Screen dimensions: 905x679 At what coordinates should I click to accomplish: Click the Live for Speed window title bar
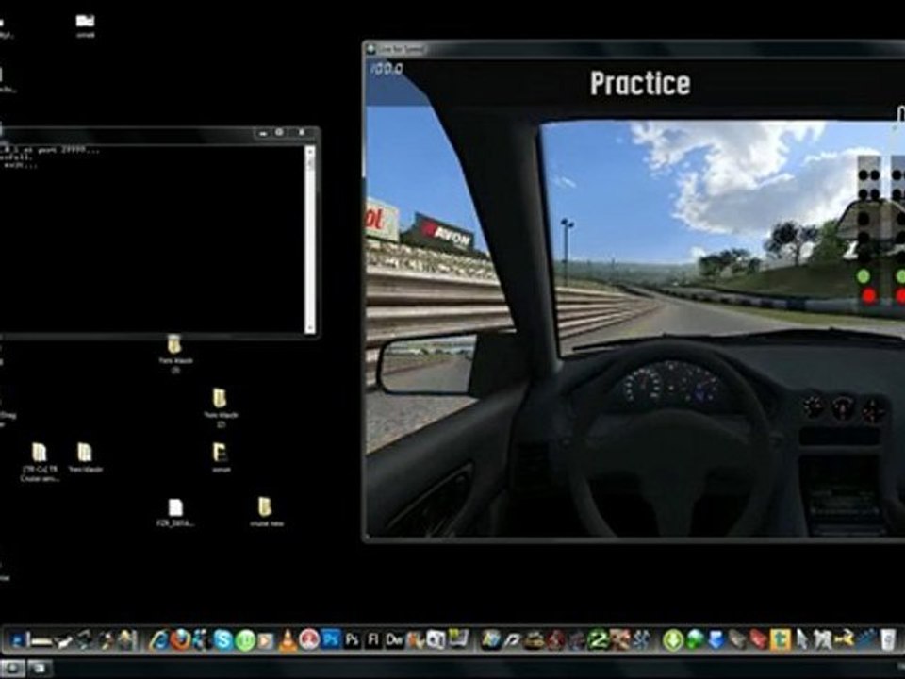tap(633, 49)
